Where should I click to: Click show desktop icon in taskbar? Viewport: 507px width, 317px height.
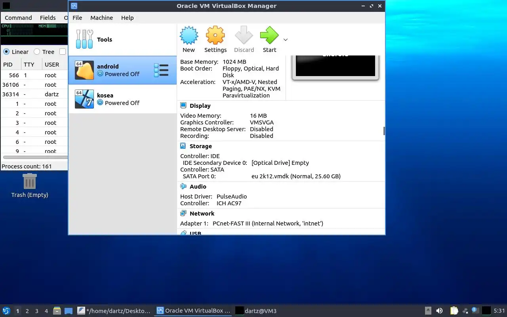pos(69,311)
